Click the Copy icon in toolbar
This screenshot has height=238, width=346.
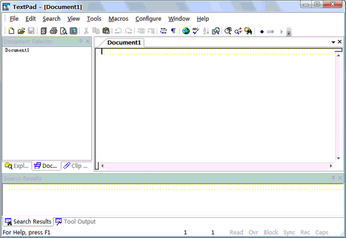96,31
